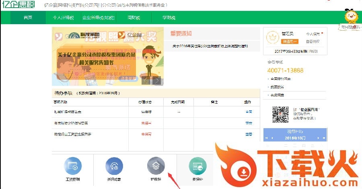Open the 个人所得税 tab

[63, 18]
